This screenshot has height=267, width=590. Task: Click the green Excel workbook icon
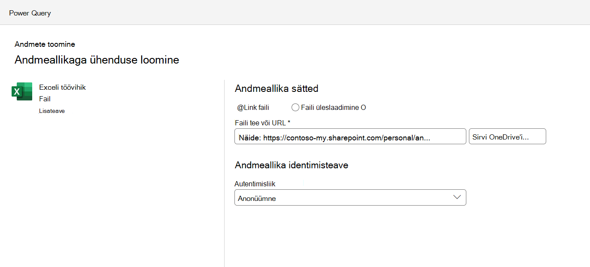pos(22,91)
